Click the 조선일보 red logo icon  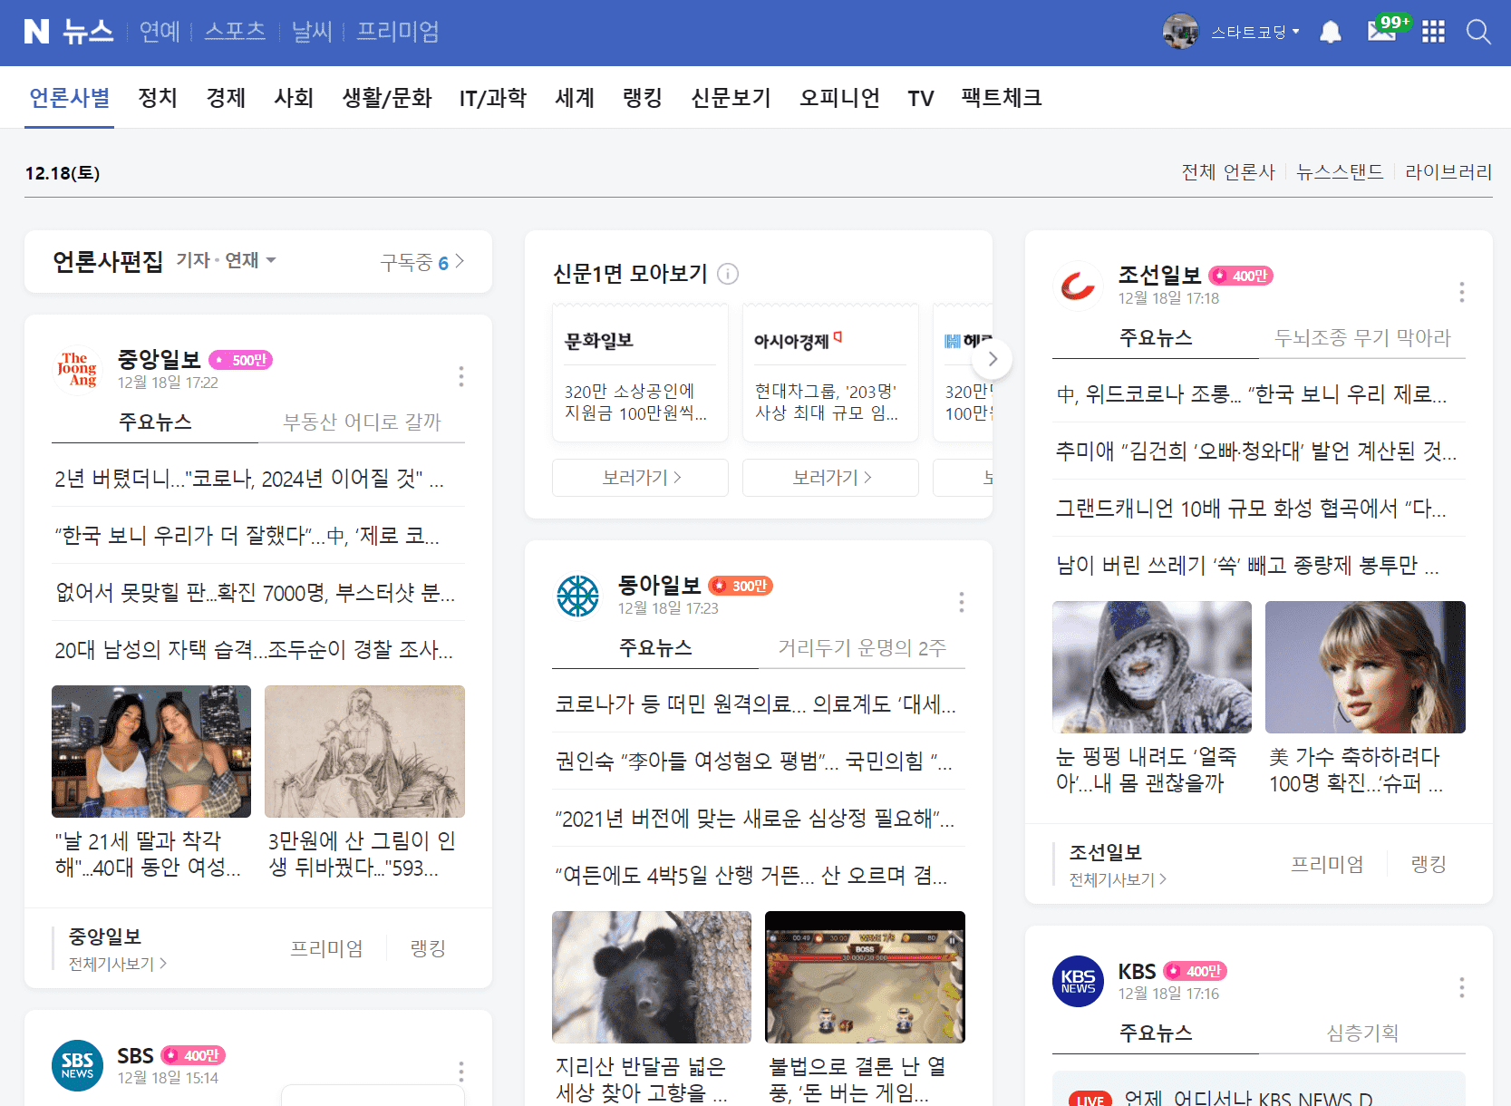[x=1078, y=286]
